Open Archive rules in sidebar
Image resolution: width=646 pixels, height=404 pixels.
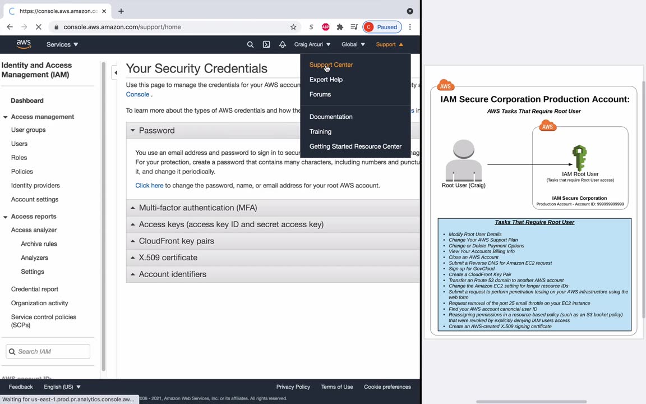[39, 244]
